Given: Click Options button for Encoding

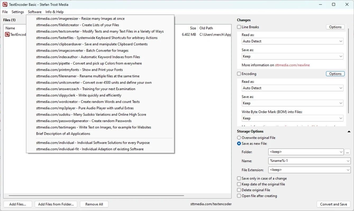Looking at the screenshot, I should click(x=335, y=74).
